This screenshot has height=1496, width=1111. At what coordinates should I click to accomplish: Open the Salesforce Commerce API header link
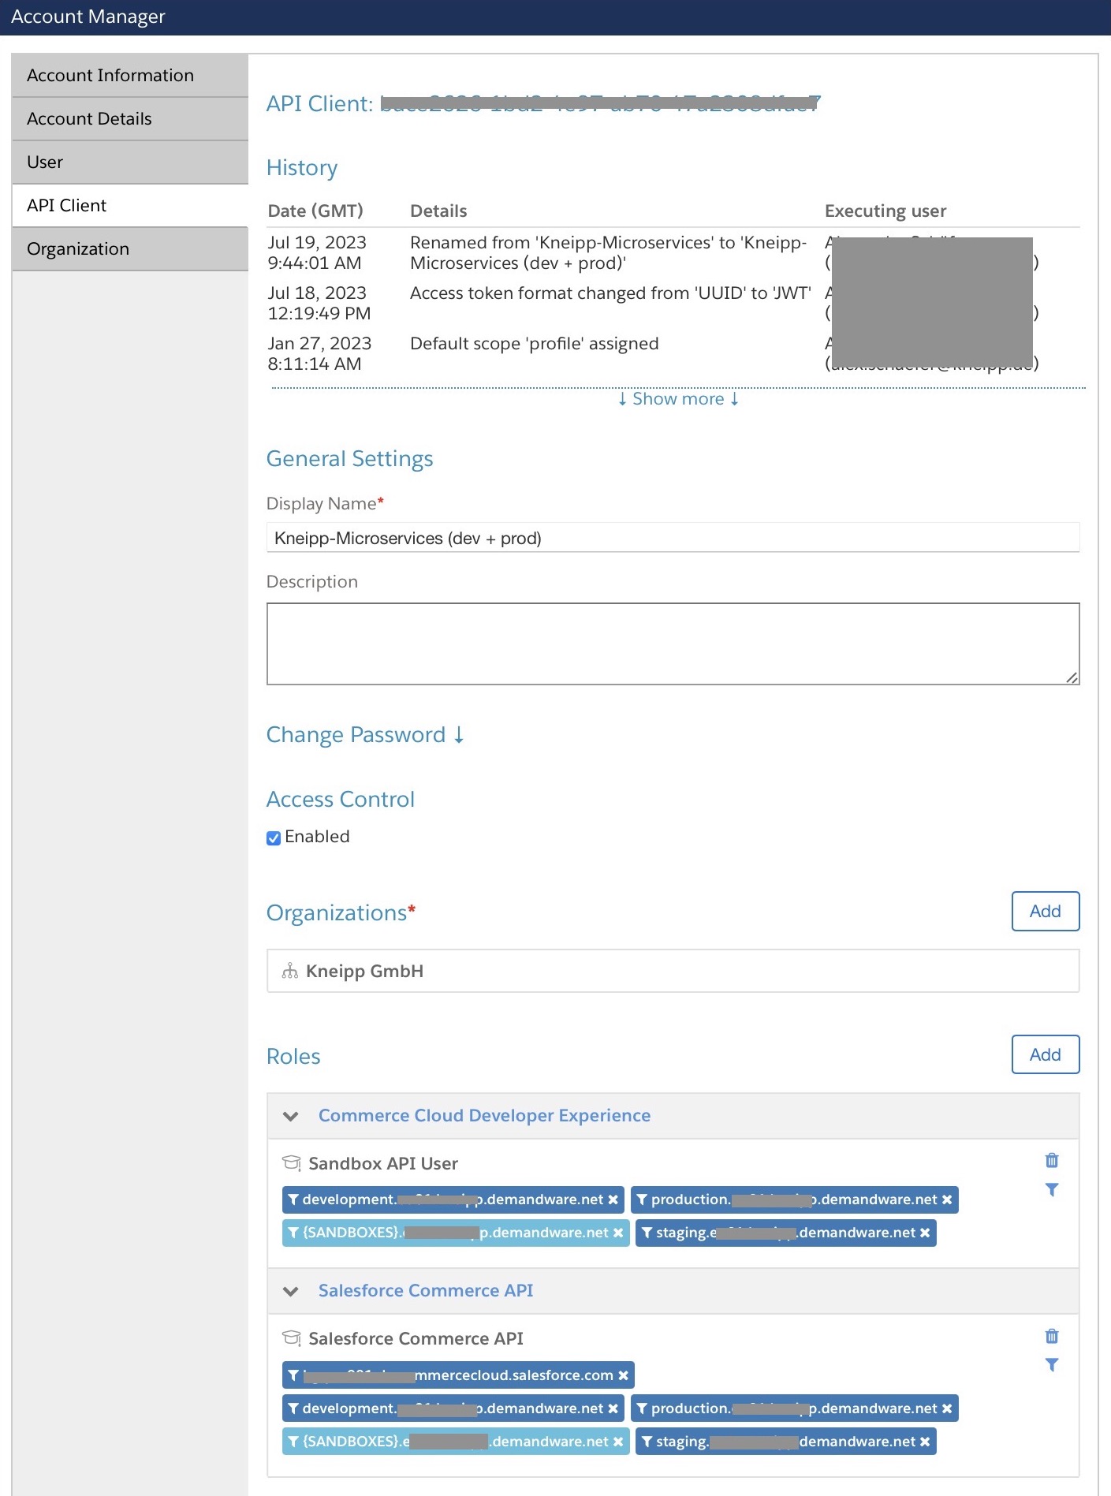click(426, 1291)
